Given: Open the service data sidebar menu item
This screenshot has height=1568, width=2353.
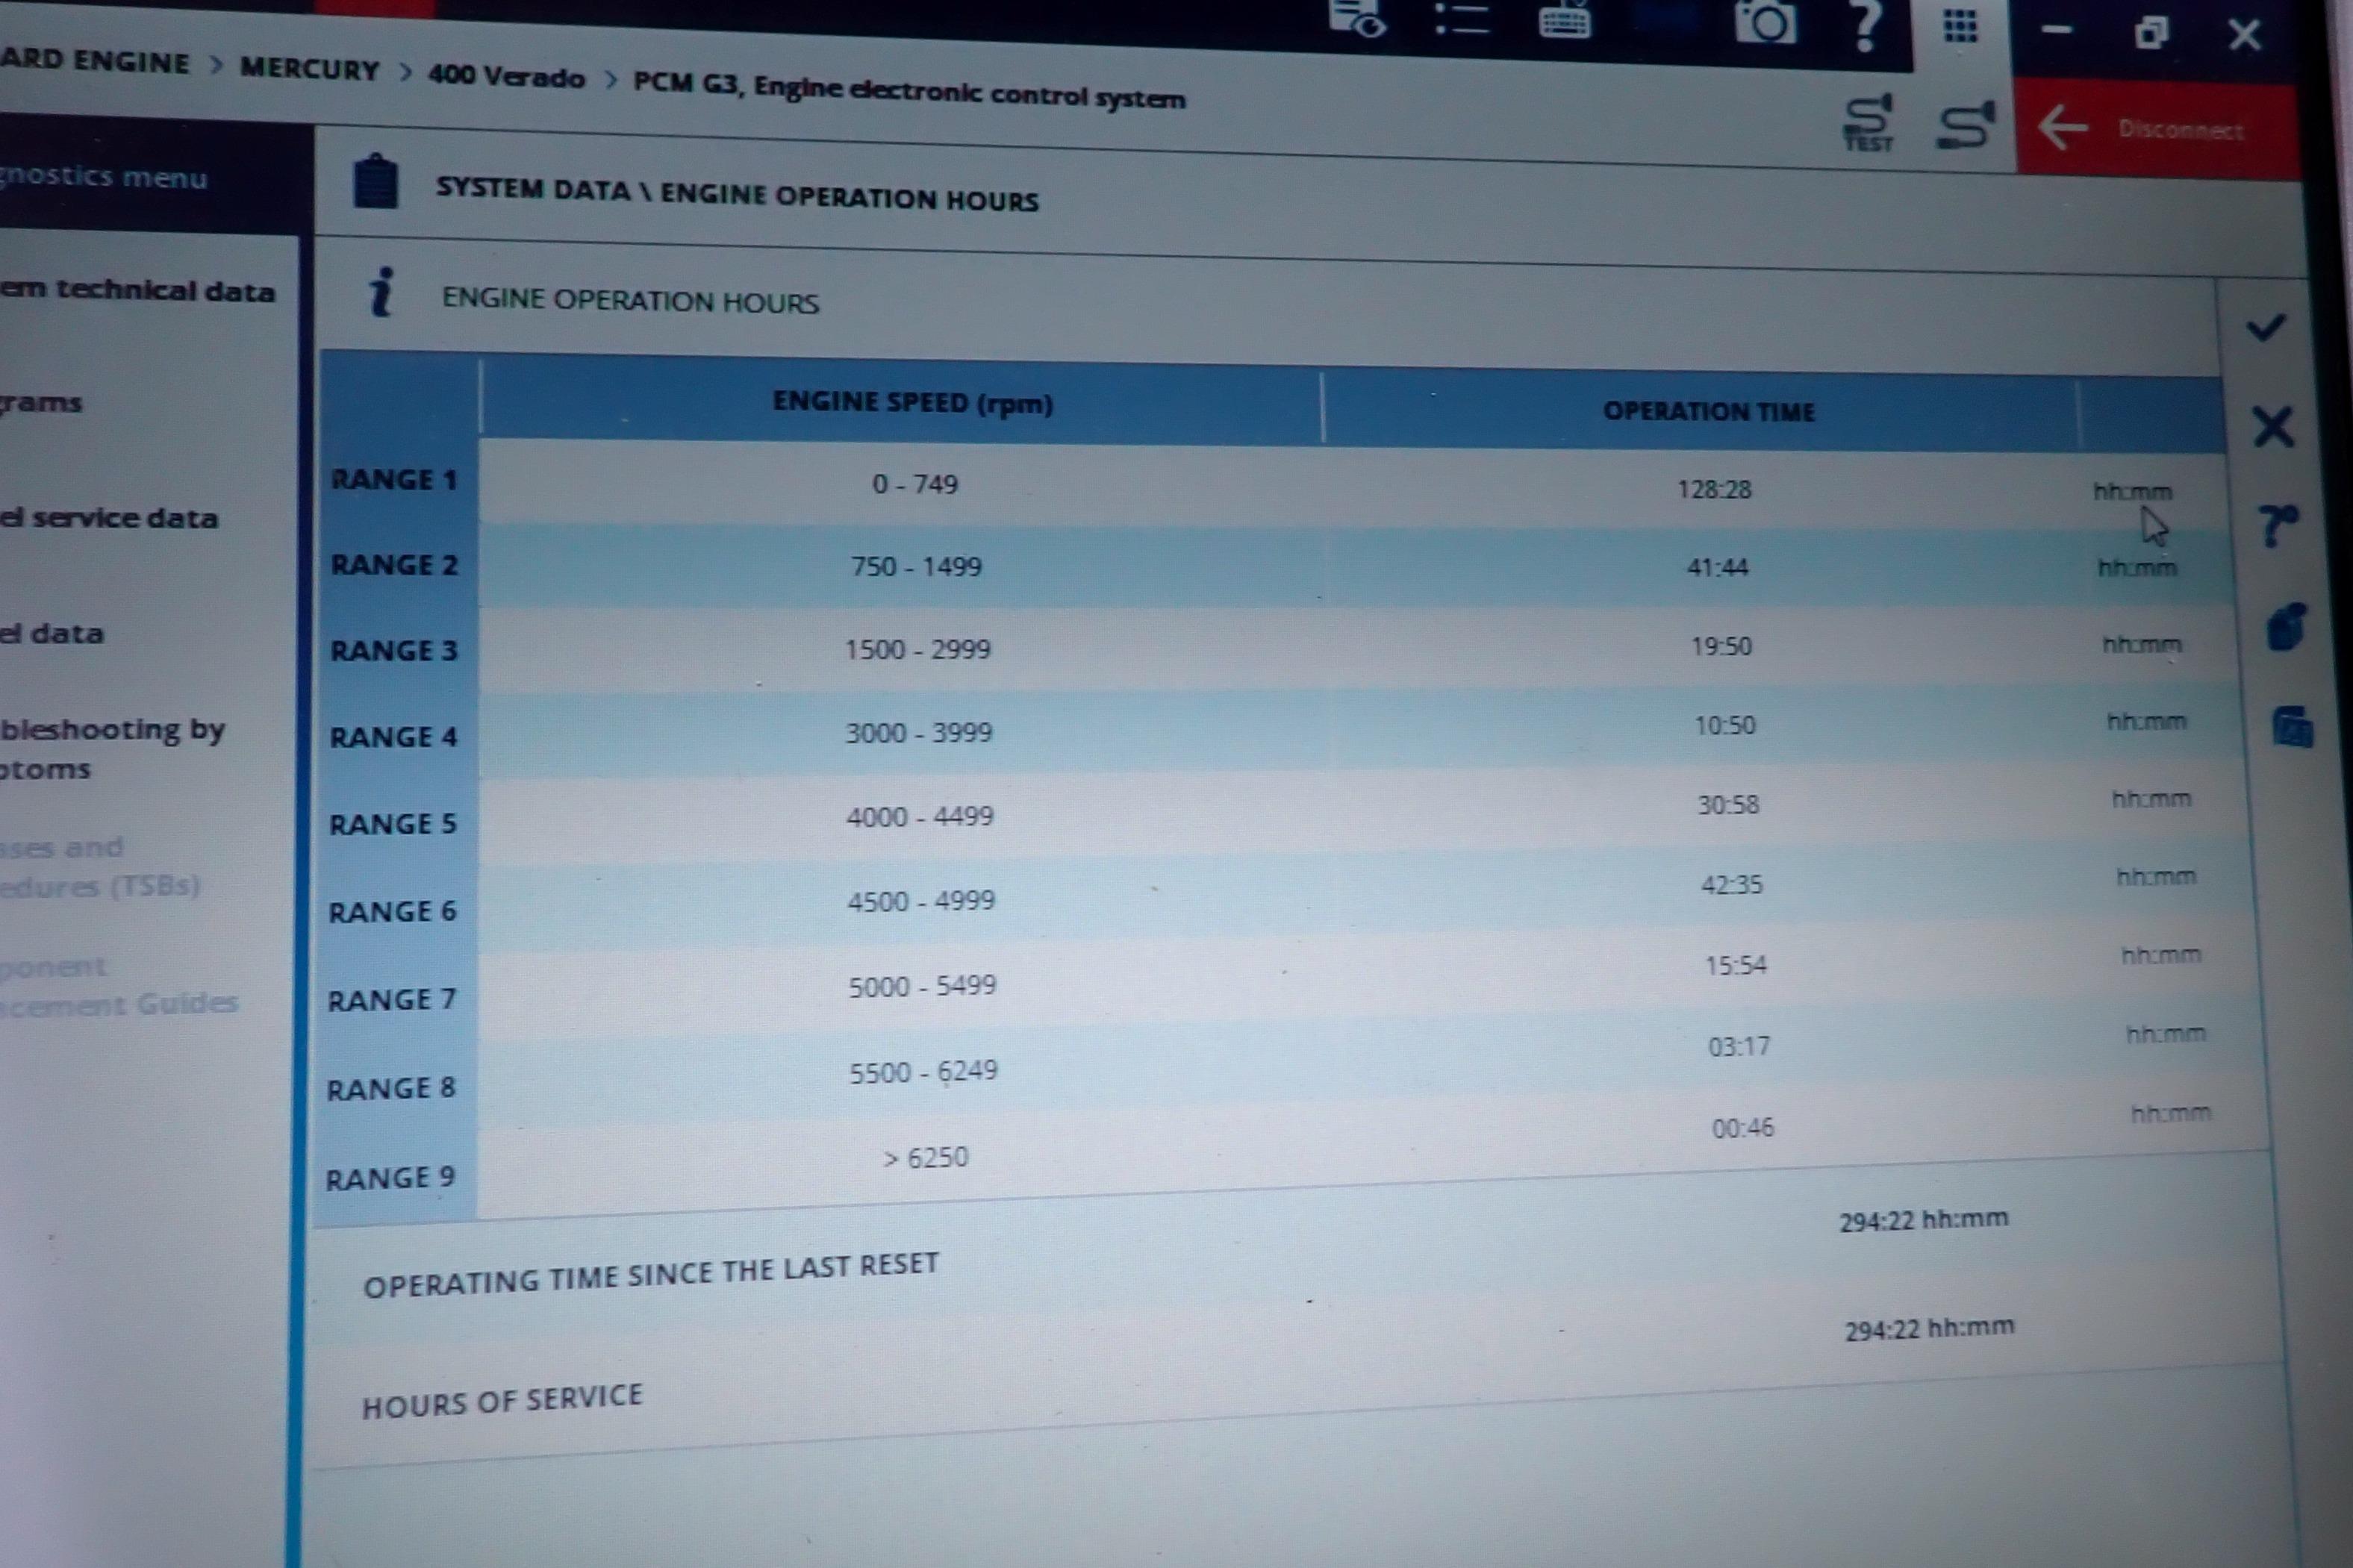Looking at the screenshot, I should (x=110, y=517).
